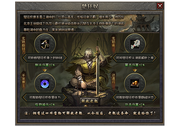This screenshot has height=126, width=175.
Task: Close the 楚狂奴 dialog window
Action: [160, 6]
